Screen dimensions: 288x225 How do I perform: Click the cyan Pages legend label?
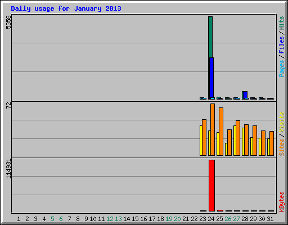(282, 69)
